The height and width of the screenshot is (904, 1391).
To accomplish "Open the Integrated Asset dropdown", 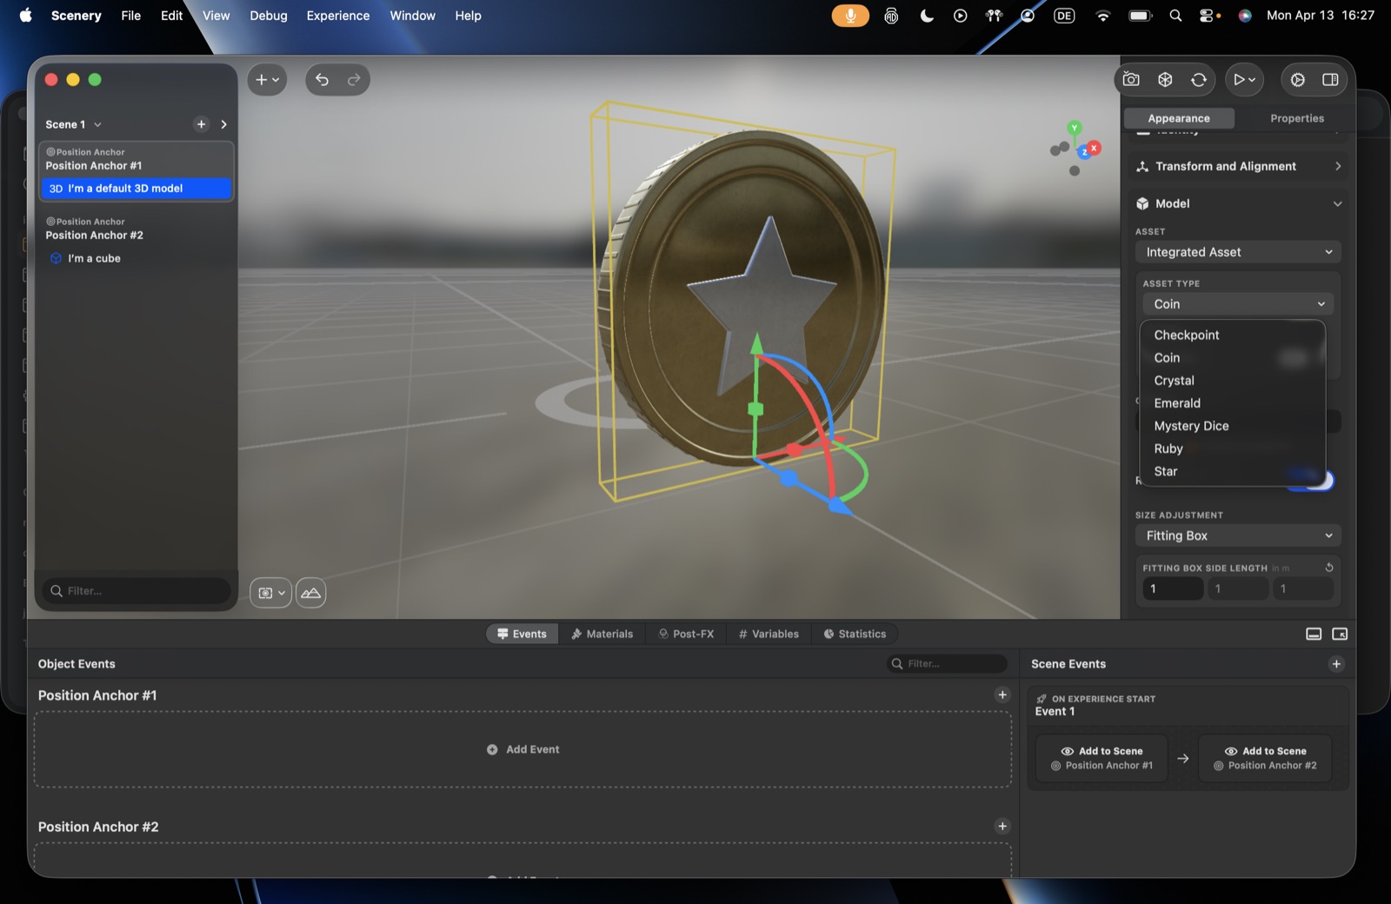I will (x=1238, y=252).
